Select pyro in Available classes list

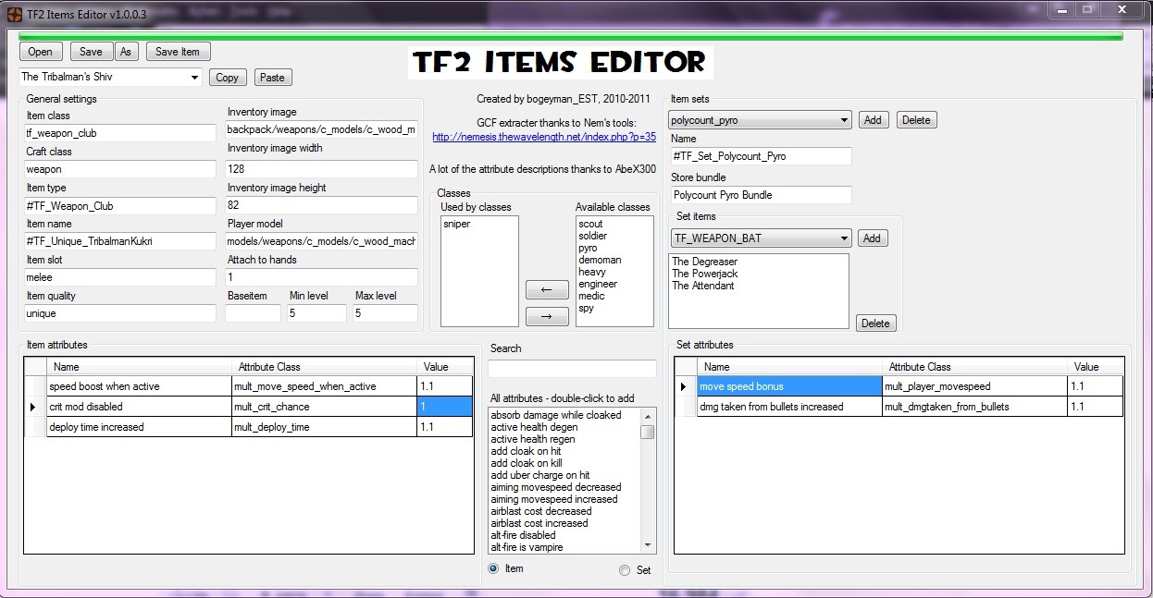point(588,248)
